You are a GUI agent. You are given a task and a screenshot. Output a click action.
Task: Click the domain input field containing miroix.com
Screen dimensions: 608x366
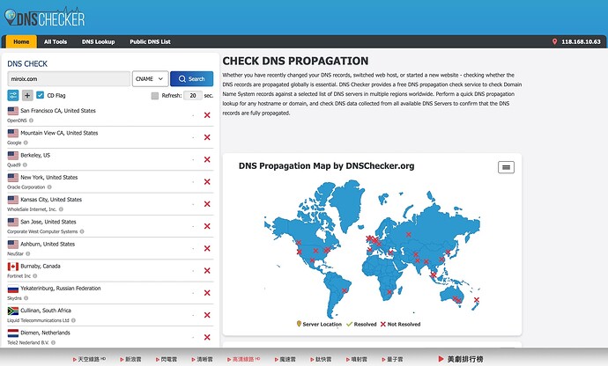69,78
